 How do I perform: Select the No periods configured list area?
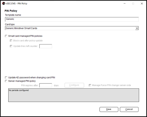[73, 95]
